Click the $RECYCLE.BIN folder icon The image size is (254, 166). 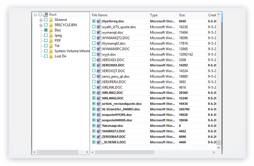(x=51, y=25)
